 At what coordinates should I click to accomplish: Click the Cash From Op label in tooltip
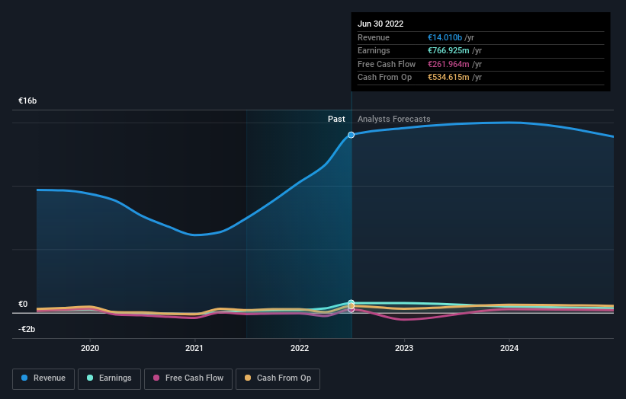[384, 78]
